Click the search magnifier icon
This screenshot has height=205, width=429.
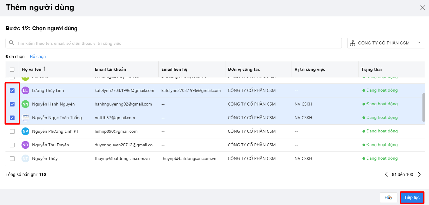point(12,43)
